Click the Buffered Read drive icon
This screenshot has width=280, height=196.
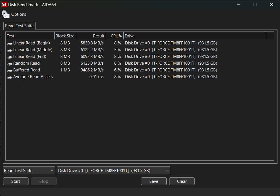tap(10, 70)
